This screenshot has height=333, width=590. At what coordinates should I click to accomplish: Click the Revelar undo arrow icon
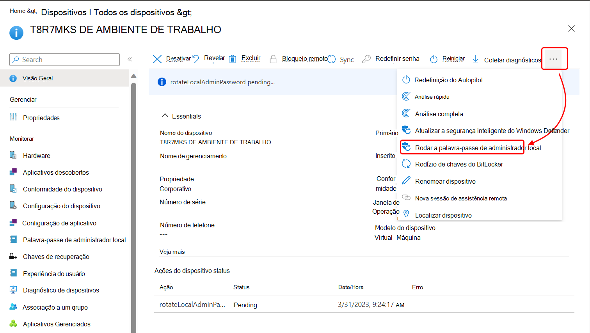pos(196,58)
